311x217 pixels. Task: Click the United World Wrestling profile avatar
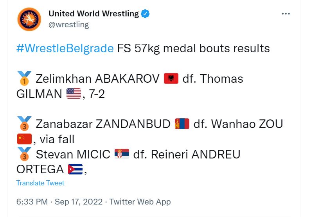[29, 19]
